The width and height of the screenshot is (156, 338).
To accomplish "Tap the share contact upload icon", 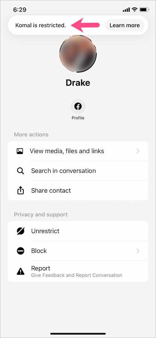I will 20,190.
